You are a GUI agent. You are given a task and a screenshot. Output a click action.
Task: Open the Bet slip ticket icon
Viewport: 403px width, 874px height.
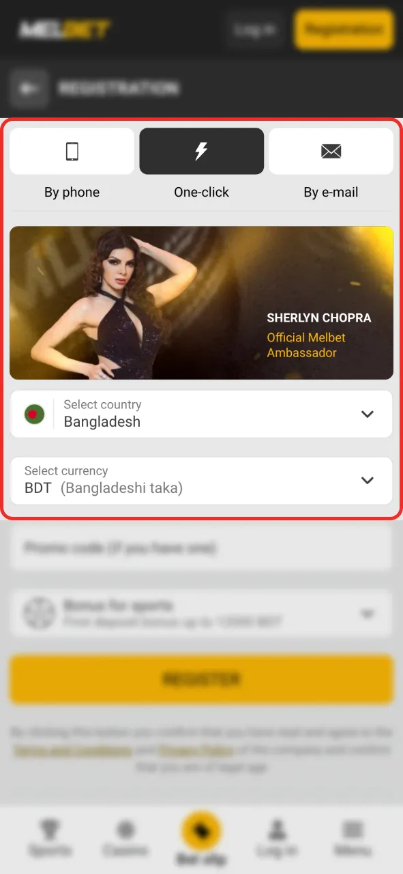click(x=202, y=831)
